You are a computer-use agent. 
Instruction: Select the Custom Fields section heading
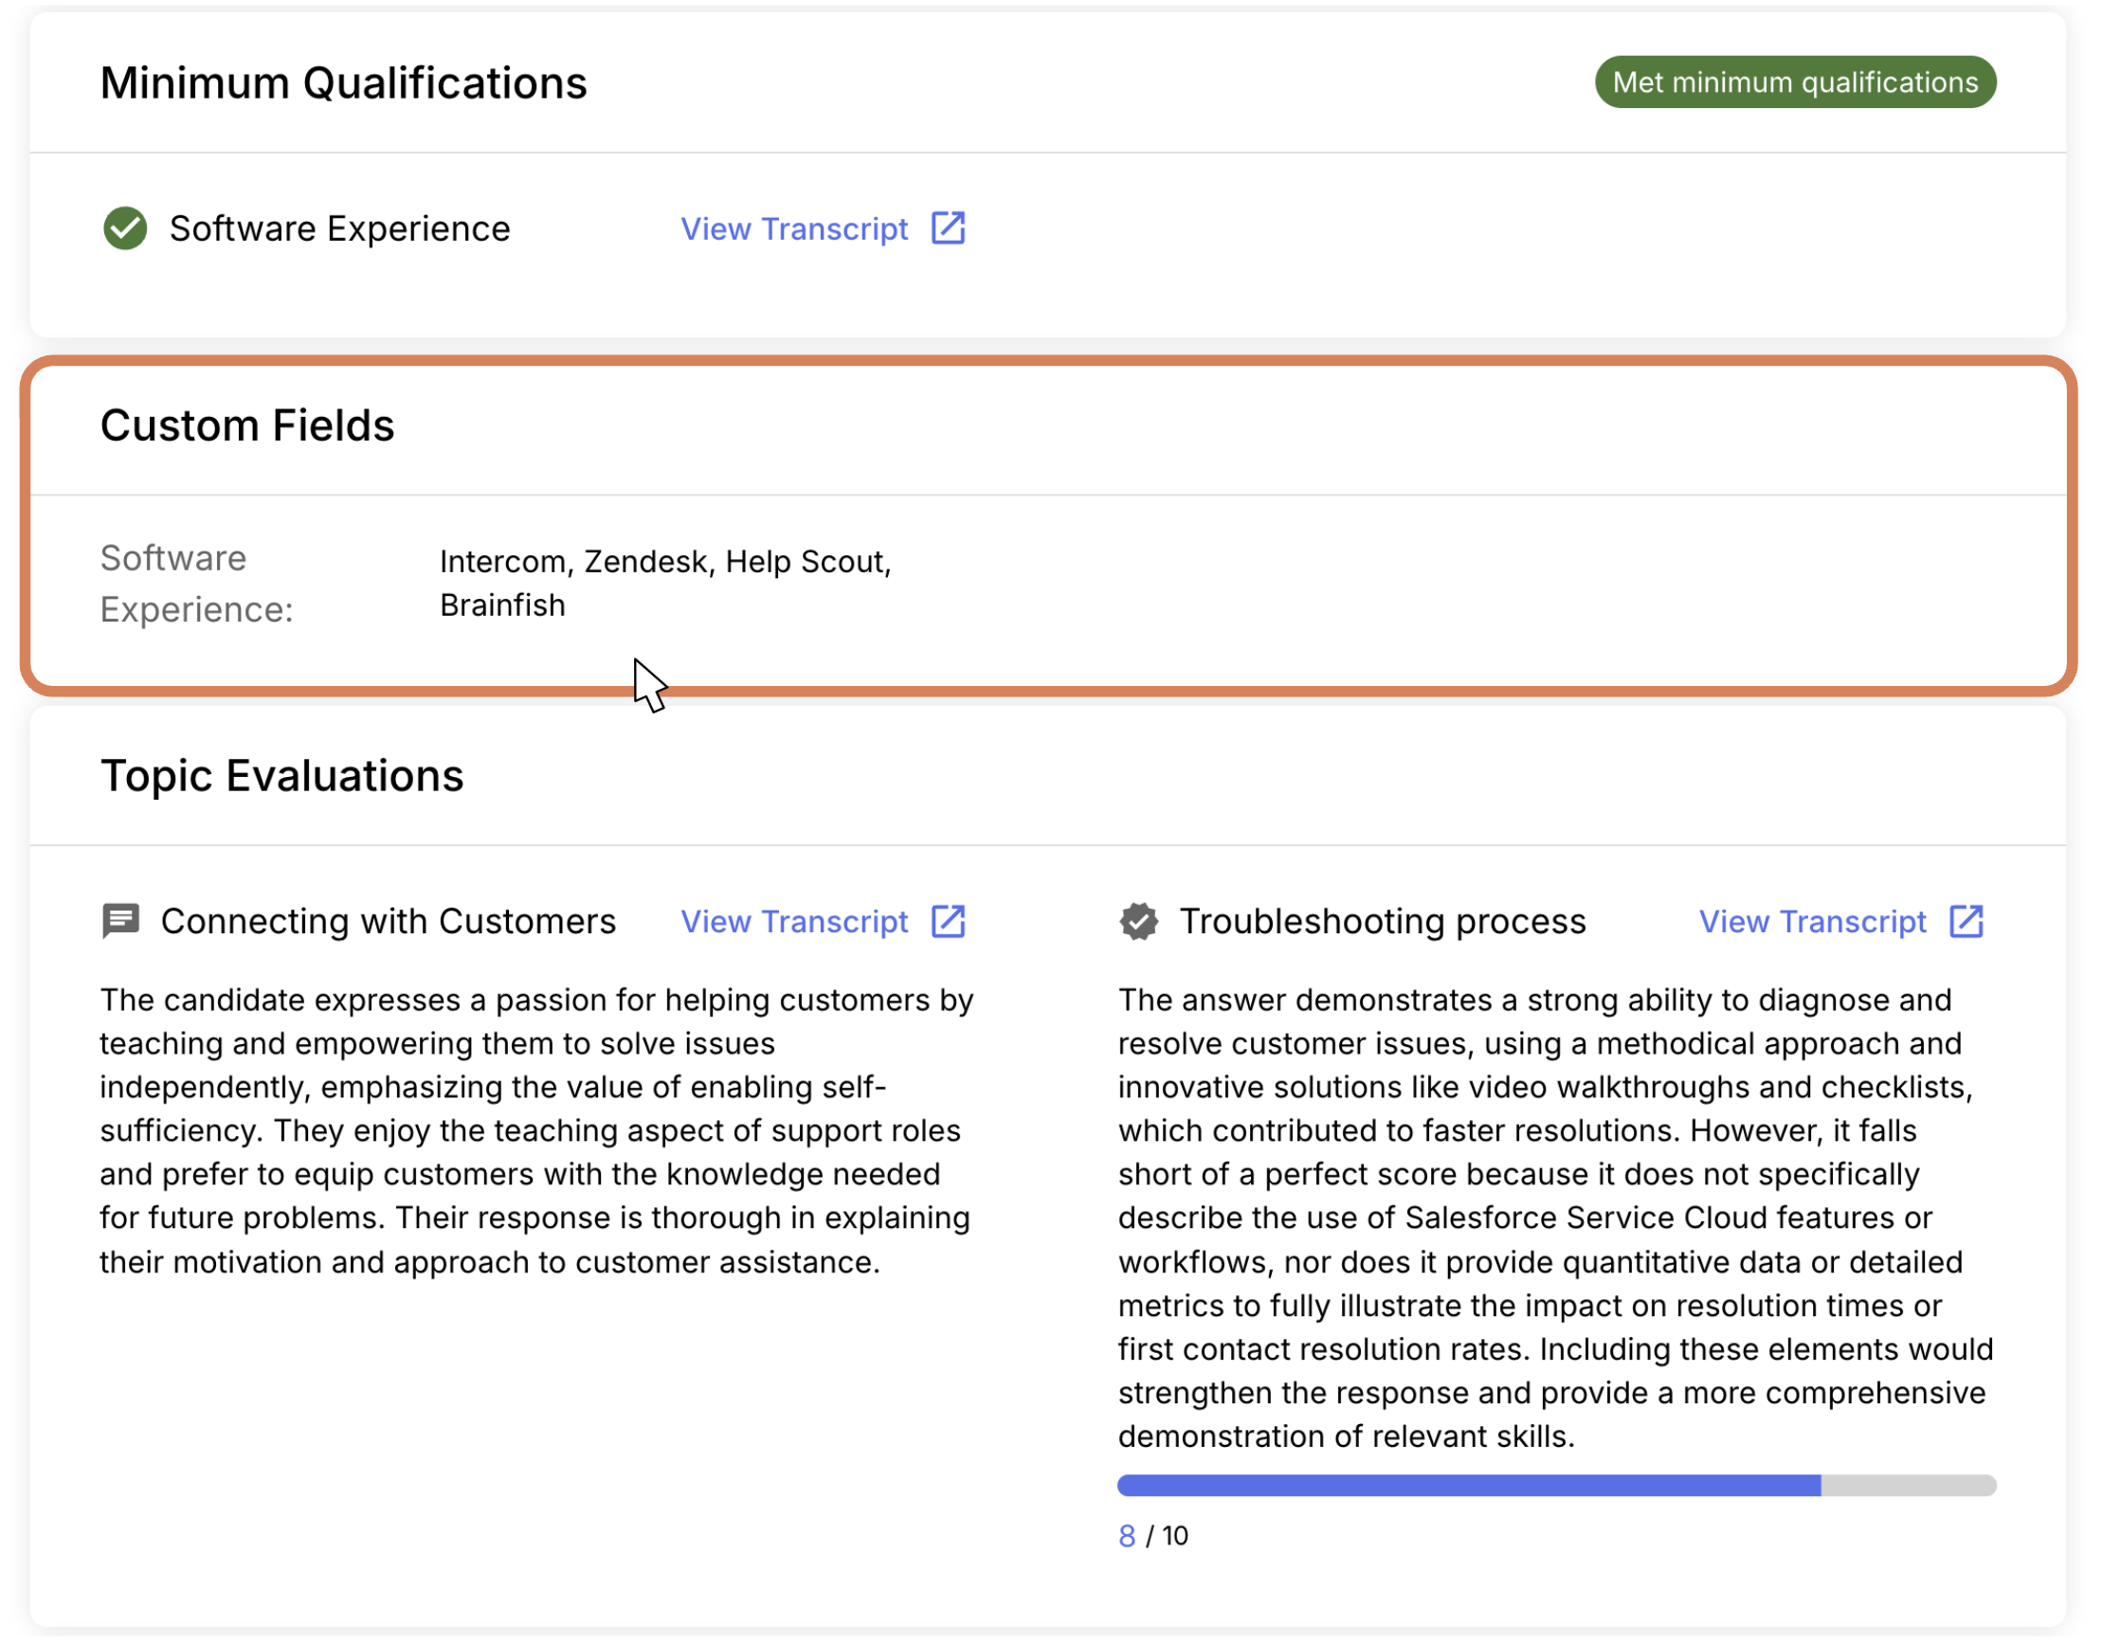click(247, 425)
